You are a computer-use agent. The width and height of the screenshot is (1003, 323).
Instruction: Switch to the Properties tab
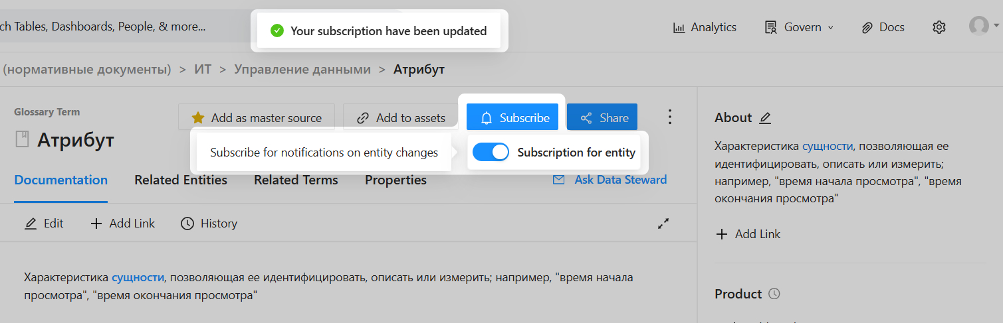395,180
